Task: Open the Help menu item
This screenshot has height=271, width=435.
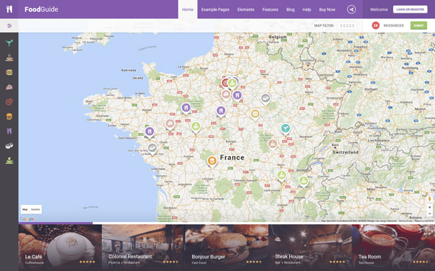Action: click(x=307, y=9)
